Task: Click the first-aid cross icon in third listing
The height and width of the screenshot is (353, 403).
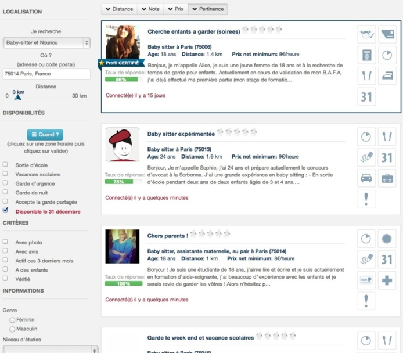Action: 387,280
